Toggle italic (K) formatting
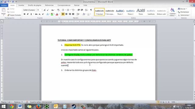This screenshot has width=195, height=109. 28,14
